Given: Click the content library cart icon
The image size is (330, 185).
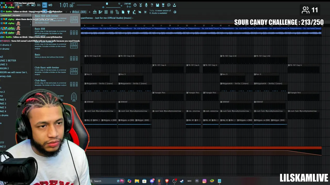Looking at the screenshot, I should [x=145, y=12].
